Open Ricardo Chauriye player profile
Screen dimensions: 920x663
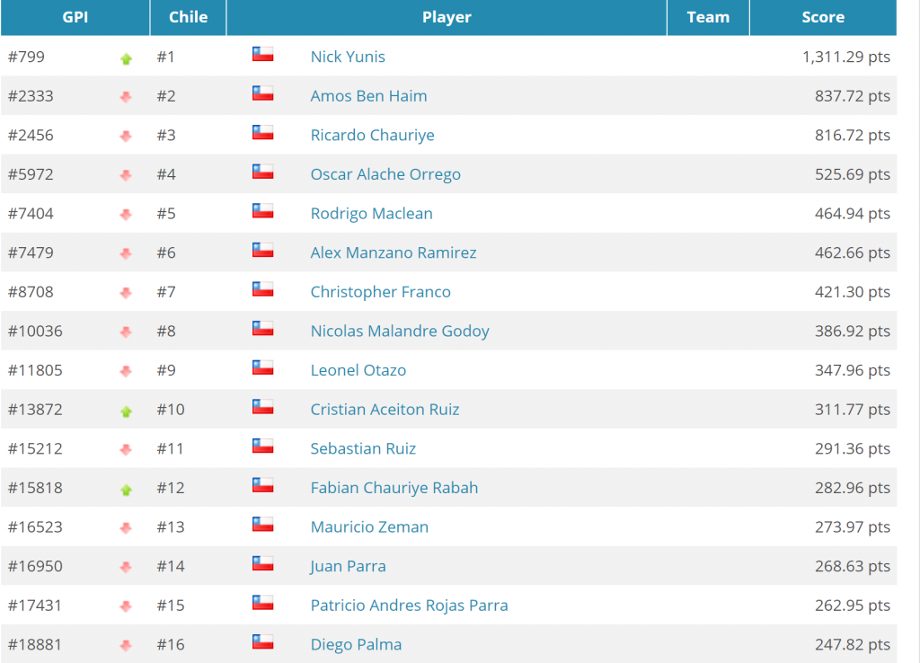[373, 136]
